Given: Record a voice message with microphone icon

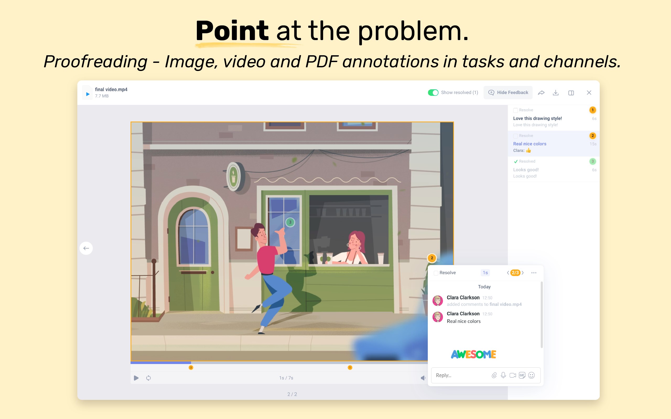Looking at the screenshot, I should (x=503, y=375).
